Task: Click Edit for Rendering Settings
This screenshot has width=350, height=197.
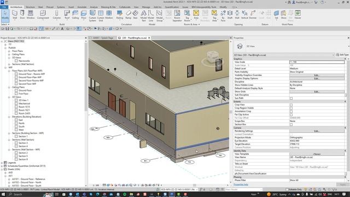Action: click(x=317, y=131)
